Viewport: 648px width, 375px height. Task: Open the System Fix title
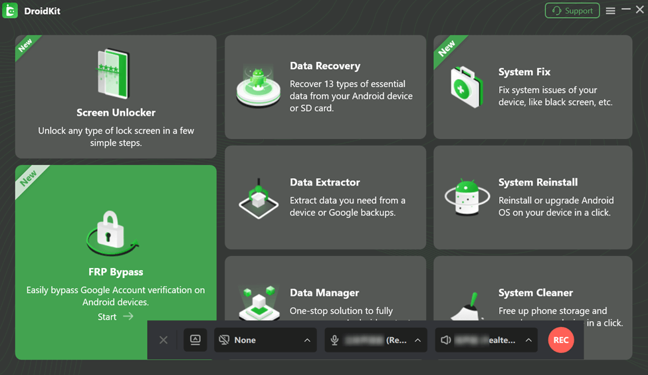tap(524, 72)
